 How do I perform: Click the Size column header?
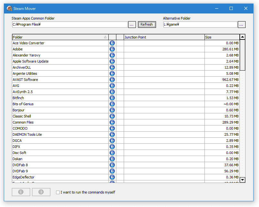(222, 37)
